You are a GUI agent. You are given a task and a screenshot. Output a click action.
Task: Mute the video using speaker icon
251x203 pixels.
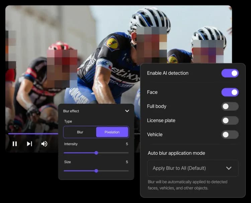tap(44, 144)
